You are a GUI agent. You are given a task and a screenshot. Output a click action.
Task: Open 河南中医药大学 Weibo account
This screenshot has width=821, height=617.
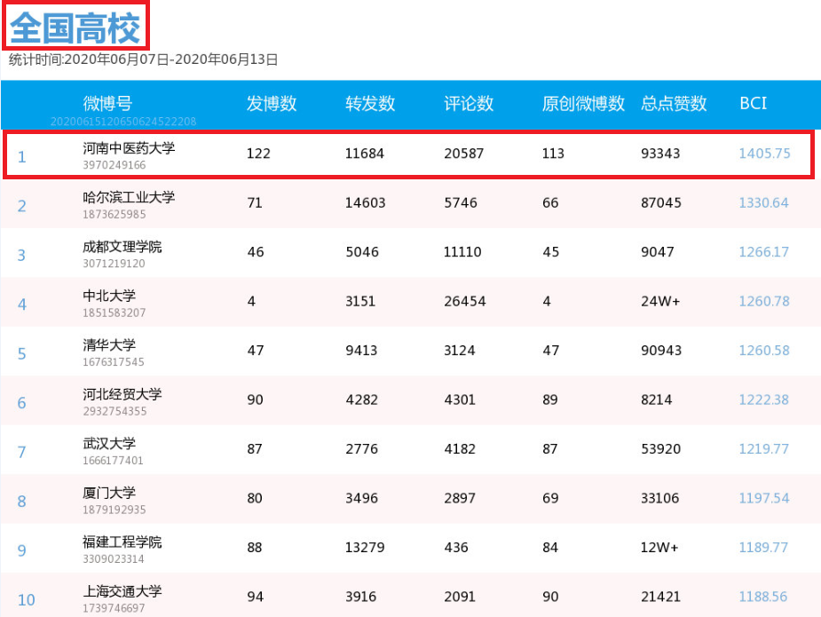click(x=129, y=148)
